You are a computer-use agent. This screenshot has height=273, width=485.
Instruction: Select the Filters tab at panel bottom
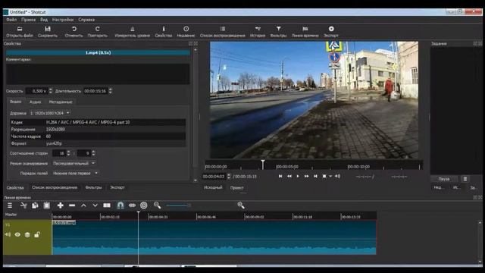(x=93, y=187)
